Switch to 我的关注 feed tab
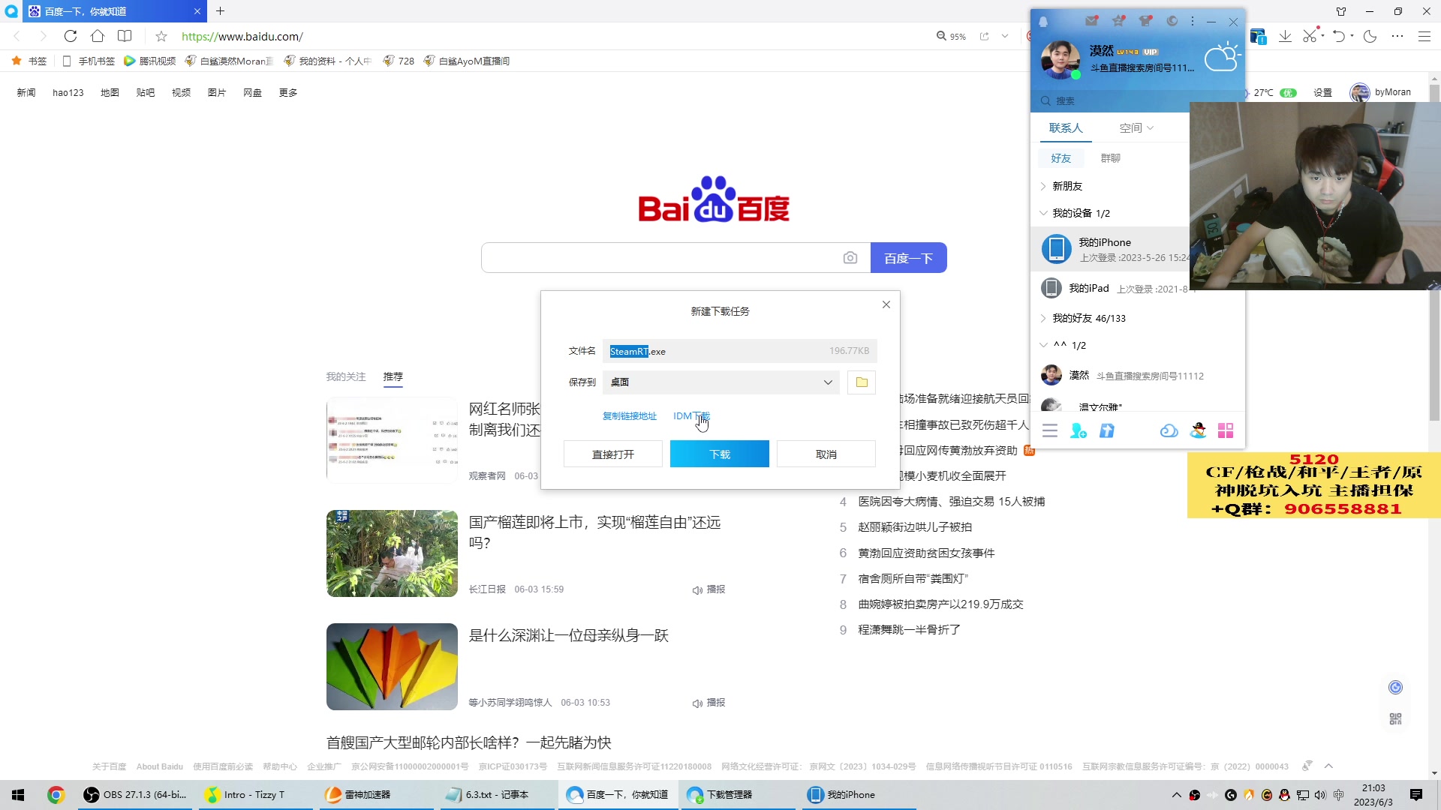This screenshot has width=1441, height=810. [x=345, y=376]
